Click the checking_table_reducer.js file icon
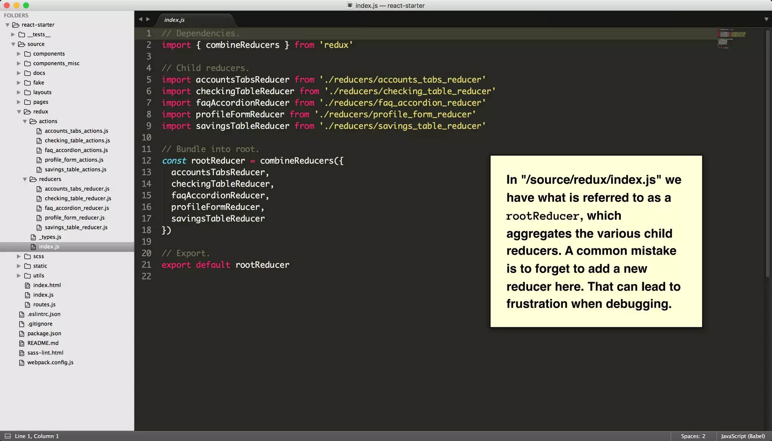The image size is (772, 441). coord(39,198)
